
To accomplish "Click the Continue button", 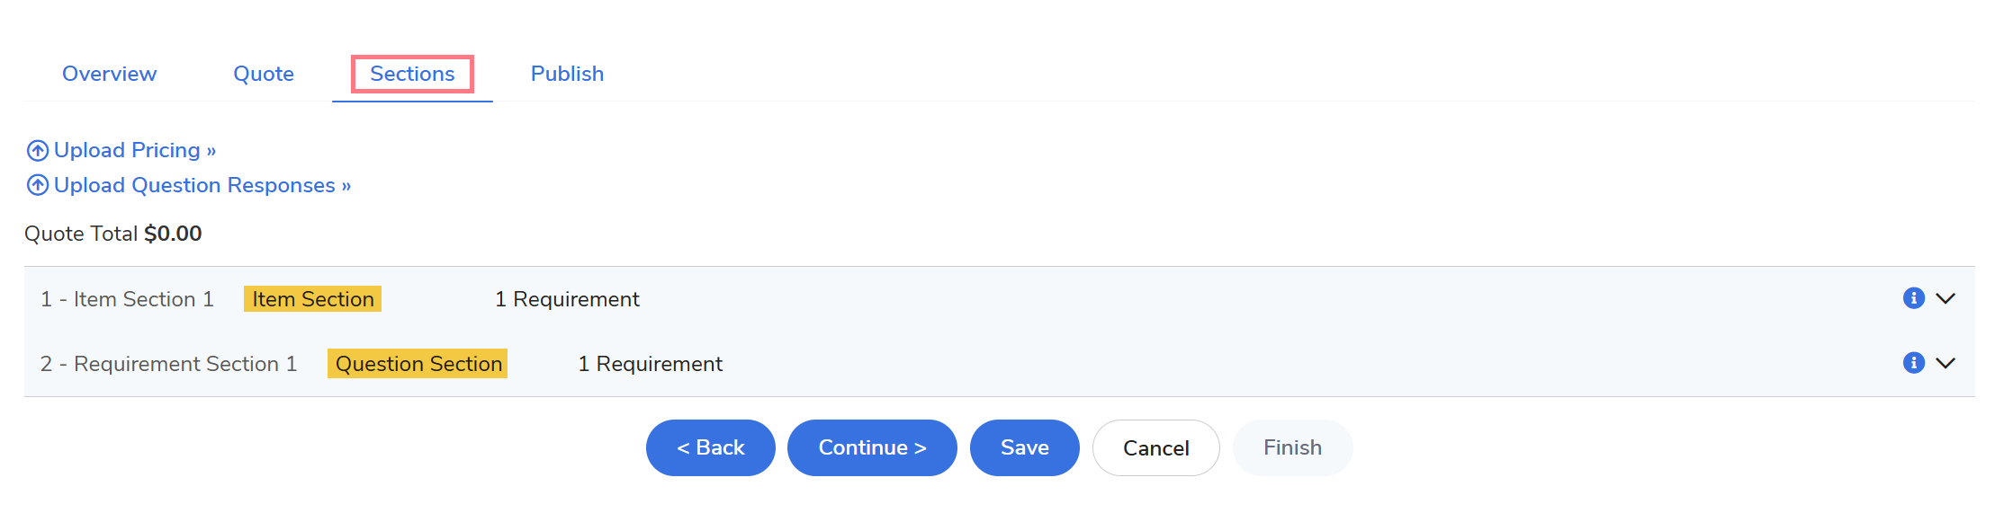I will 872,447.
